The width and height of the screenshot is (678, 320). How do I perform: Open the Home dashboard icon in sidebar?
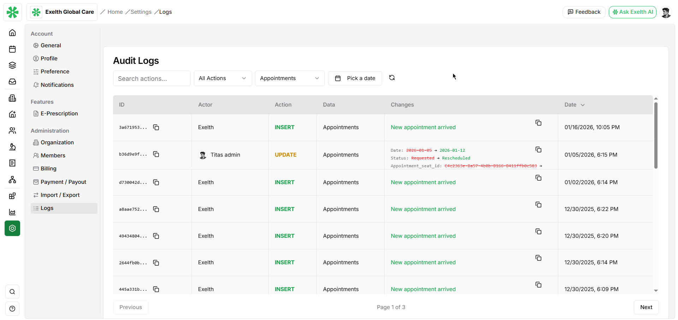point(12,32)
